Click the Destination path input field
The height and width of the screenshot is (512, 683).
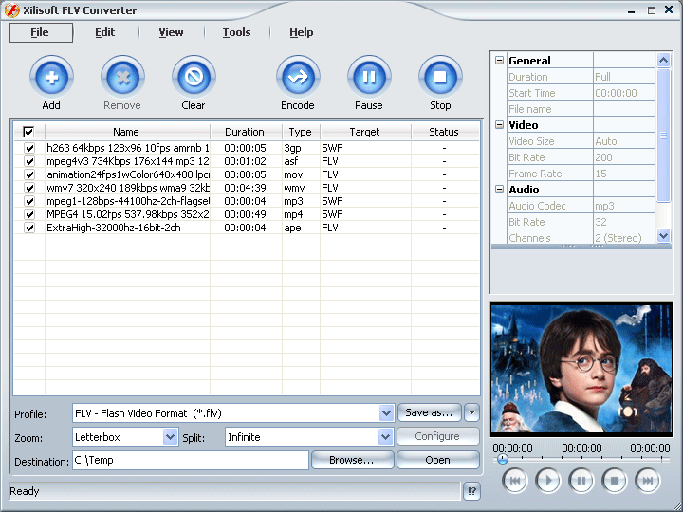[190, 461]
